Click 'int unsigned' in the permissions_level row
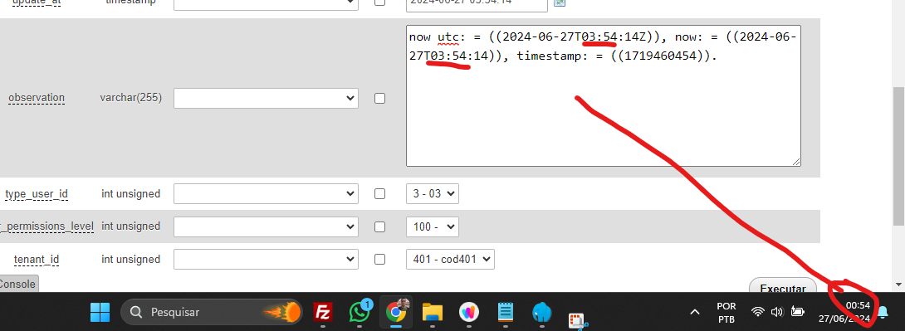 131,226
